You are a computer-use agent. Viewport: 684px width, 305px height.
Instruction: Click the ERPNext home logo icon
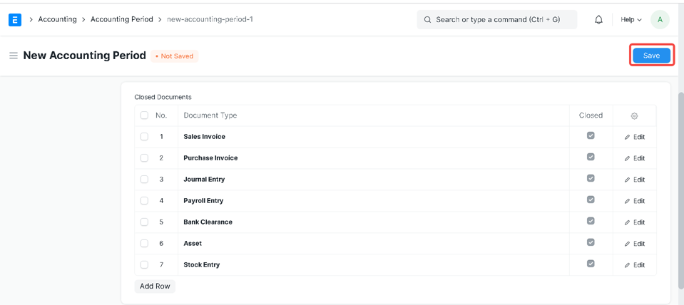15,20
